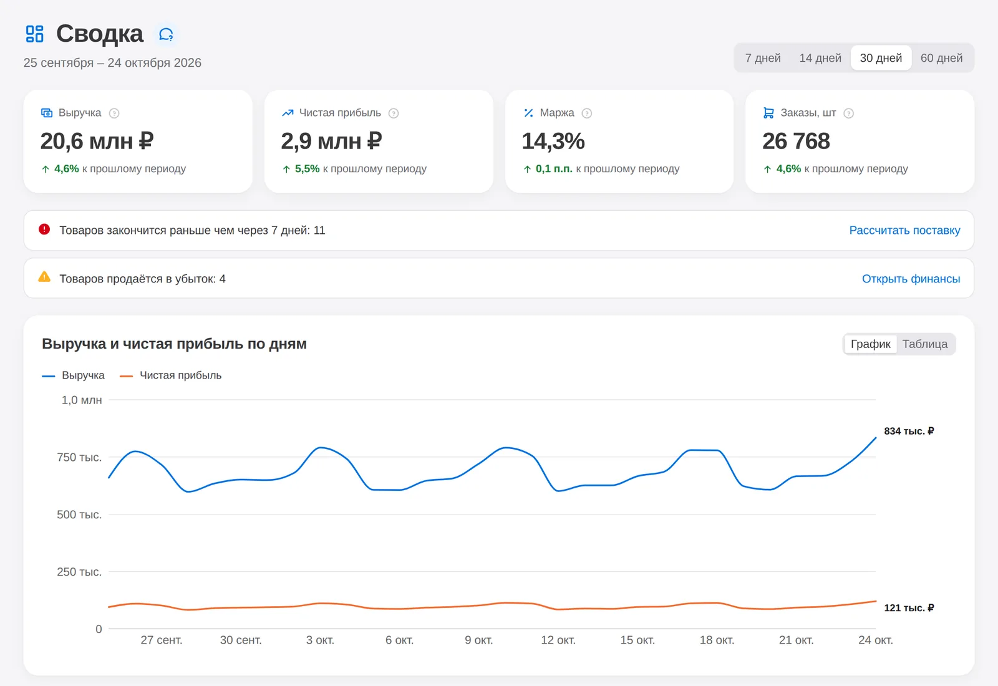The width and height of the screenshot is (998, 686).
Task: Click the 26 768 orders value
Action: click(x=796, y=141)
